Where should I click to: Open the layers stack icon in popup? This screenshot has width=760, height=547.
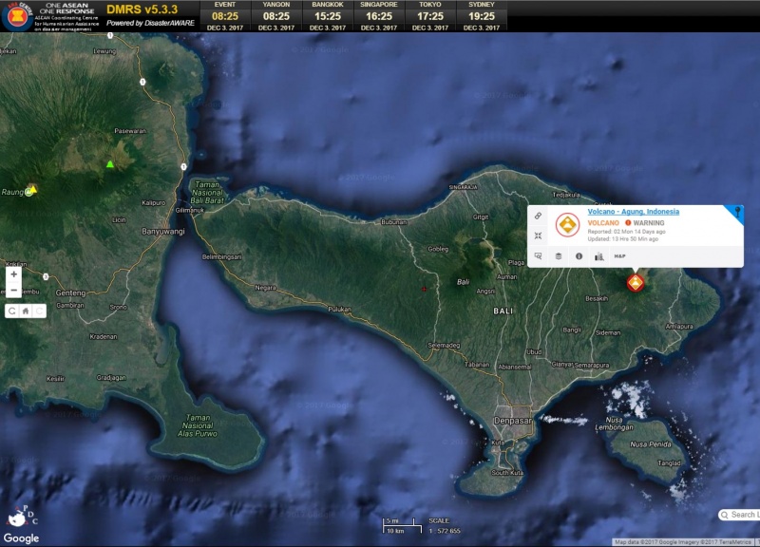559,255
